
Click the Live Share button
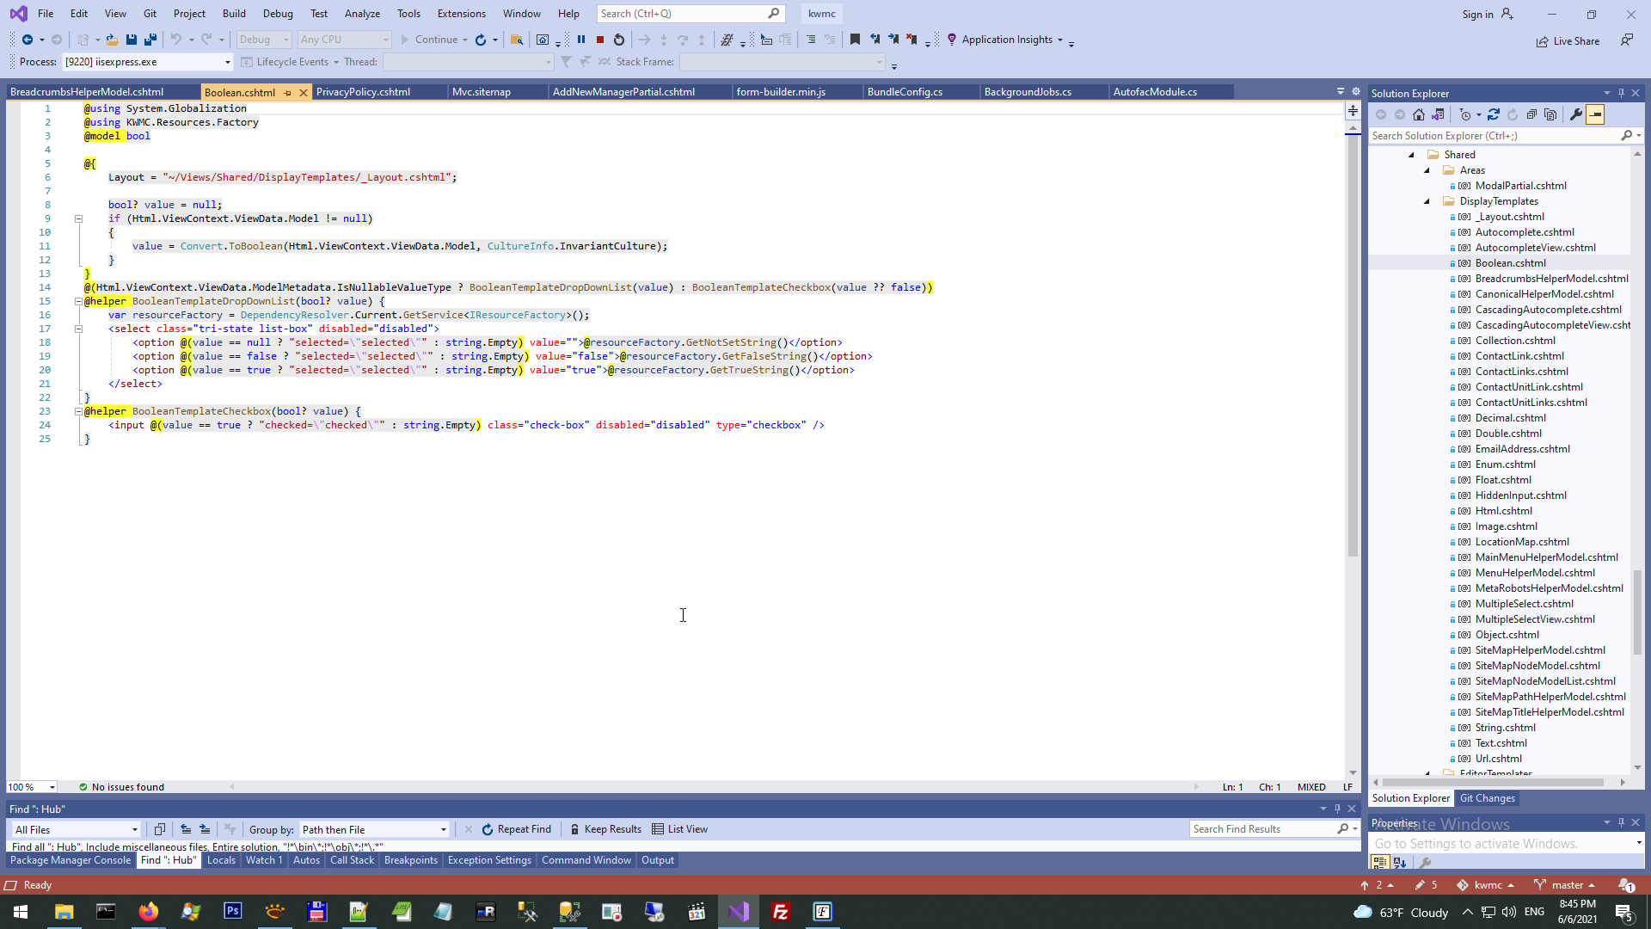pos(1568,41)
